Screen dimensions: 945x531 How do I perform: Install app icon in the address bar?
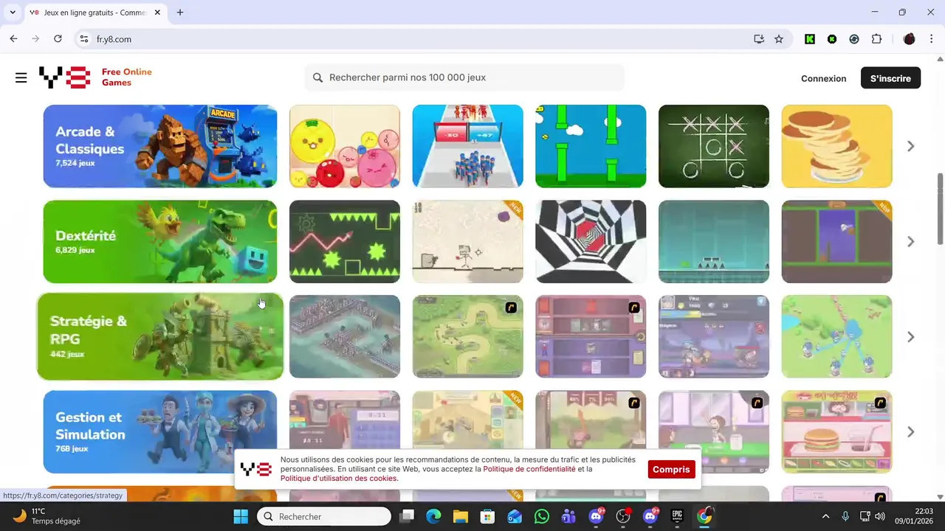(759, 39)
